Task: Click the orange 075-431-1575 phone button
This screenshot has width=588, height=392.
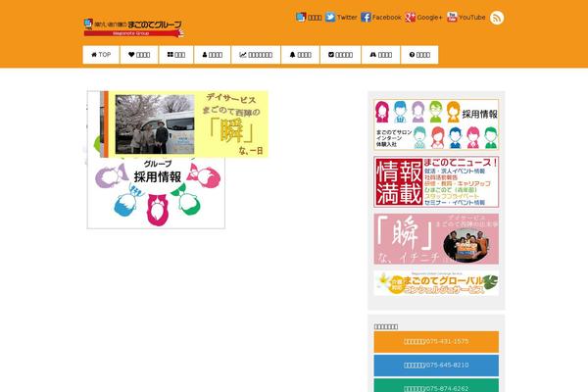Action: pos(436,341)
